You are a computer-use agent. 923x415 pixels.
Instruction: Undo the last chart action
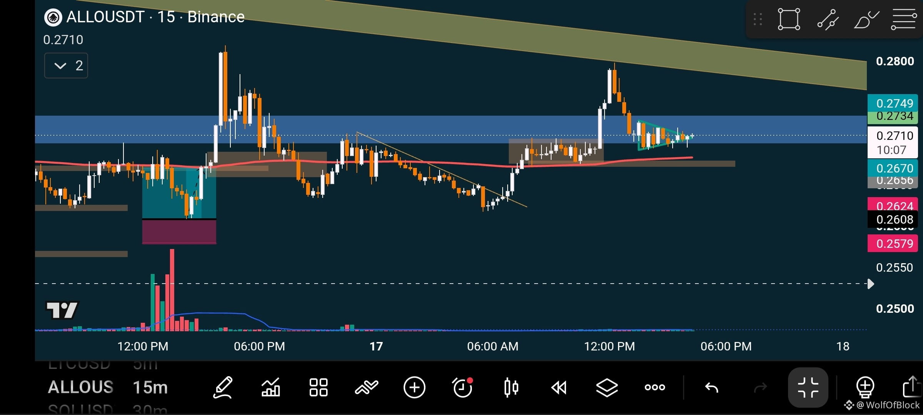[711, 388]
